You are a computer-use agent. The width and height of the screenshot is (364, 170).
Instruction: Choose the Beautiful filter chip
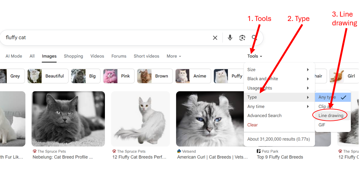48,76
